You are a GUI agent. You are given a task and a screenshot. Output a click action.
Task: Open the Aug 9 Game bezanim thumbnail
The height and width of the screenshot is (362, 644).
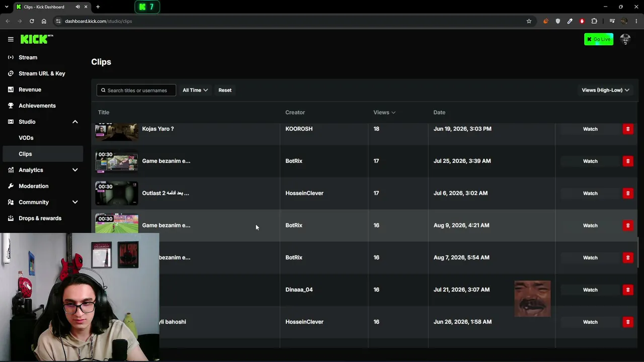coord(117,223)
